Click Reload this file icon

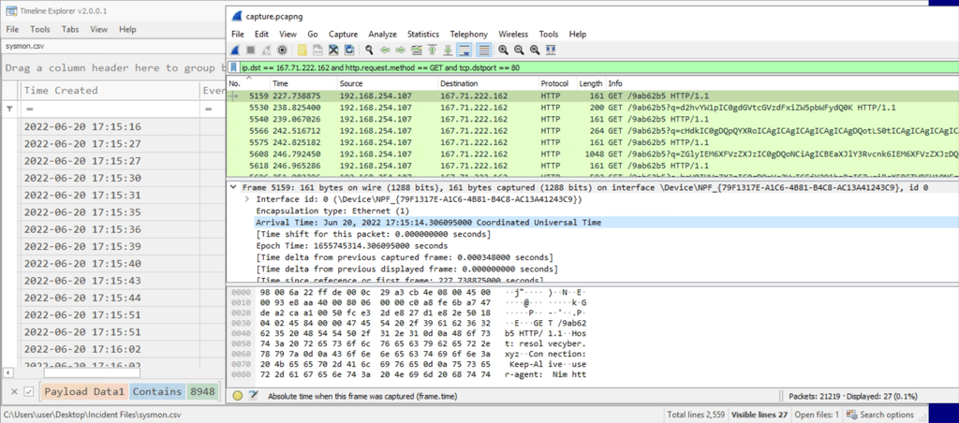click(350, 51)
